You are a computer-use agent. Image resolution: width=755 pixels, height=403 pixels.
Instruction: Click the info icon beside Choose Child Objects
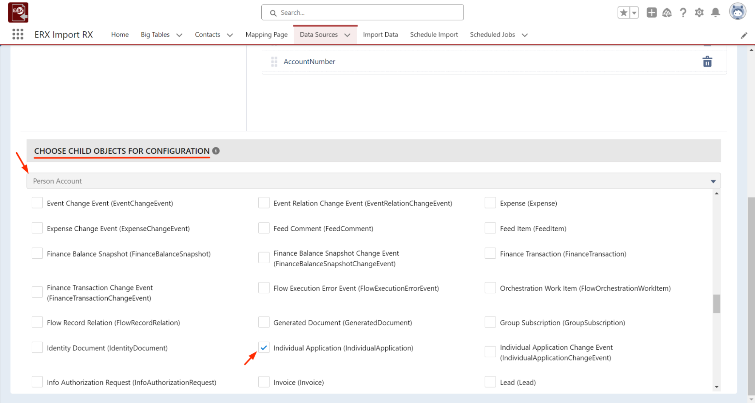(216, 151)
